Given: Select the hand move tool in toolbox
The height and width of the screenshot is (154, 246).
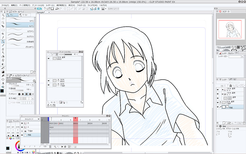Looking at the screenshot, I should [3, 19].
